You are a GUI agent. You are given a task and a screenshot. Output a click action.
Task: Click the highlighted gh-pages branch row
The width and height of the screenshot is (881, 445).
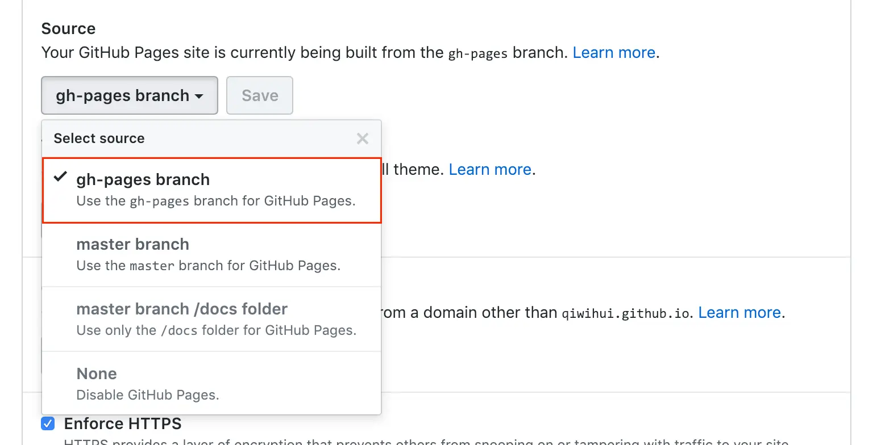point(211,189)
